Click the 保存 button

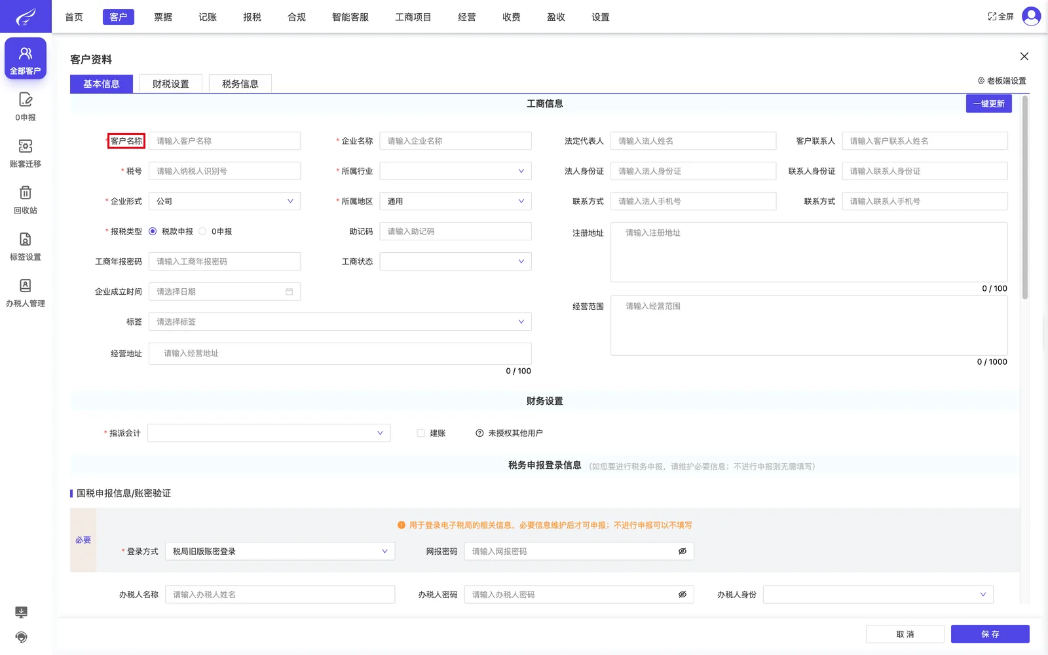(990, 634)
